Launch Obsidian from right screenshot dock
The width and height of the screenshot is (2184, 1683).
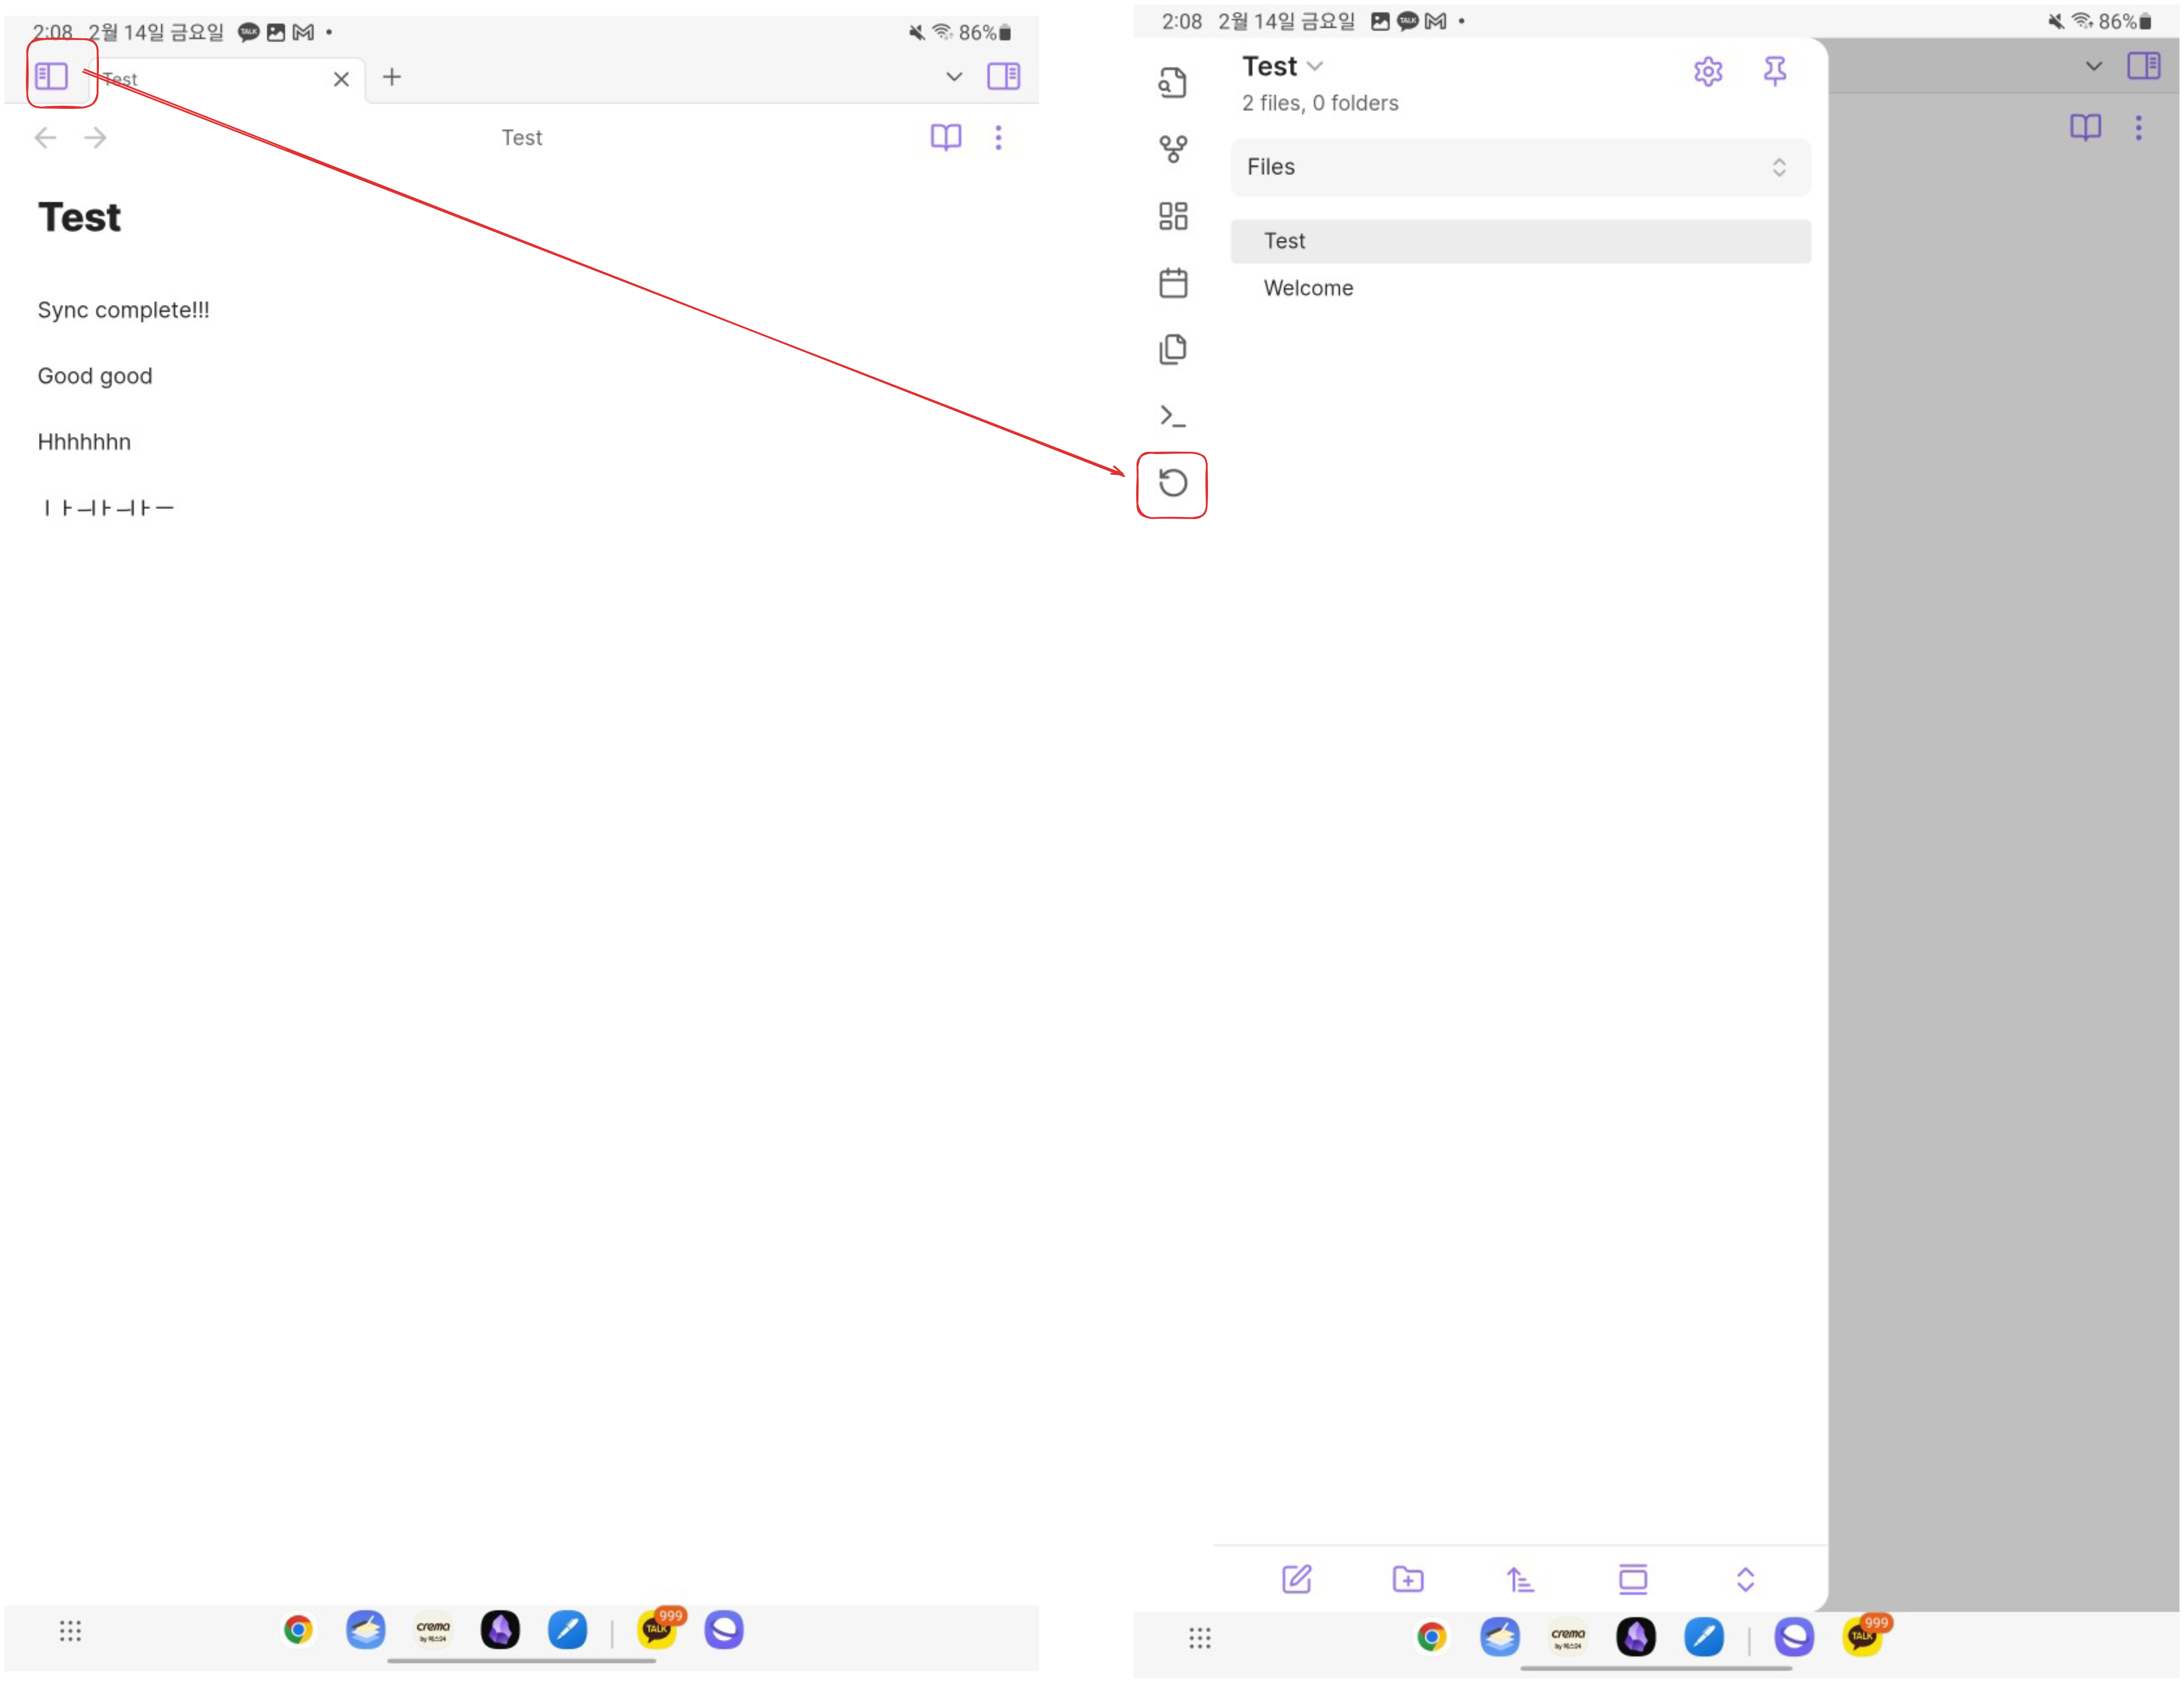pos(1636,1637)
